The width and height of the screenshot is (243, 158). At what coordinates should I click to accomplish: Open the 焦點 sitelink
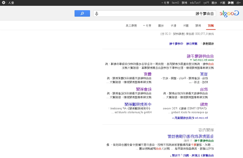204,104
